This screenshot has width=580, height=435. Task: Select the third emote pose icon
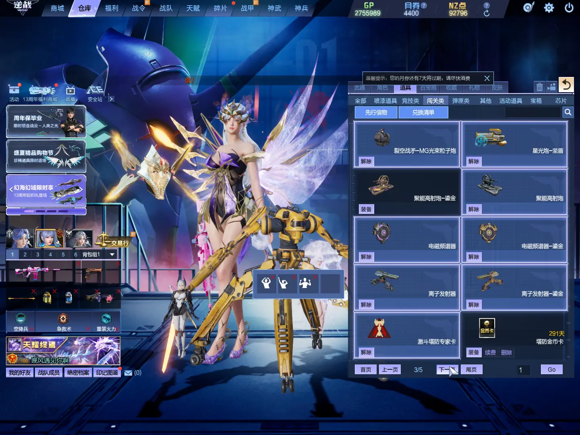pos(306,283)
